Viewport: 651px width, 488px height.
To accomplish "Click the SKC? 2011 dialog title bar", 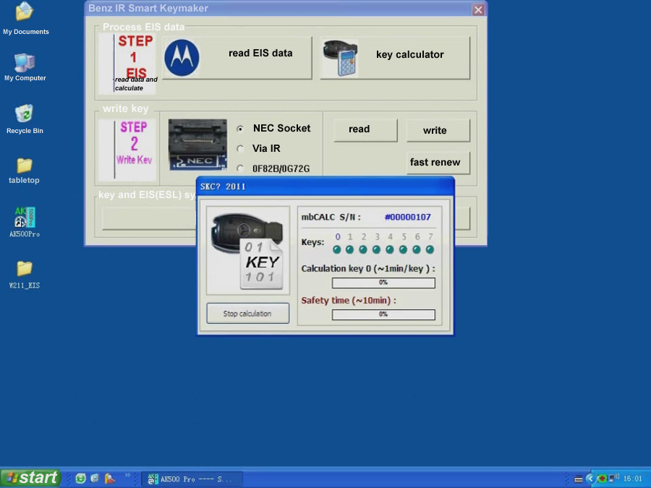I will point(326,187).
